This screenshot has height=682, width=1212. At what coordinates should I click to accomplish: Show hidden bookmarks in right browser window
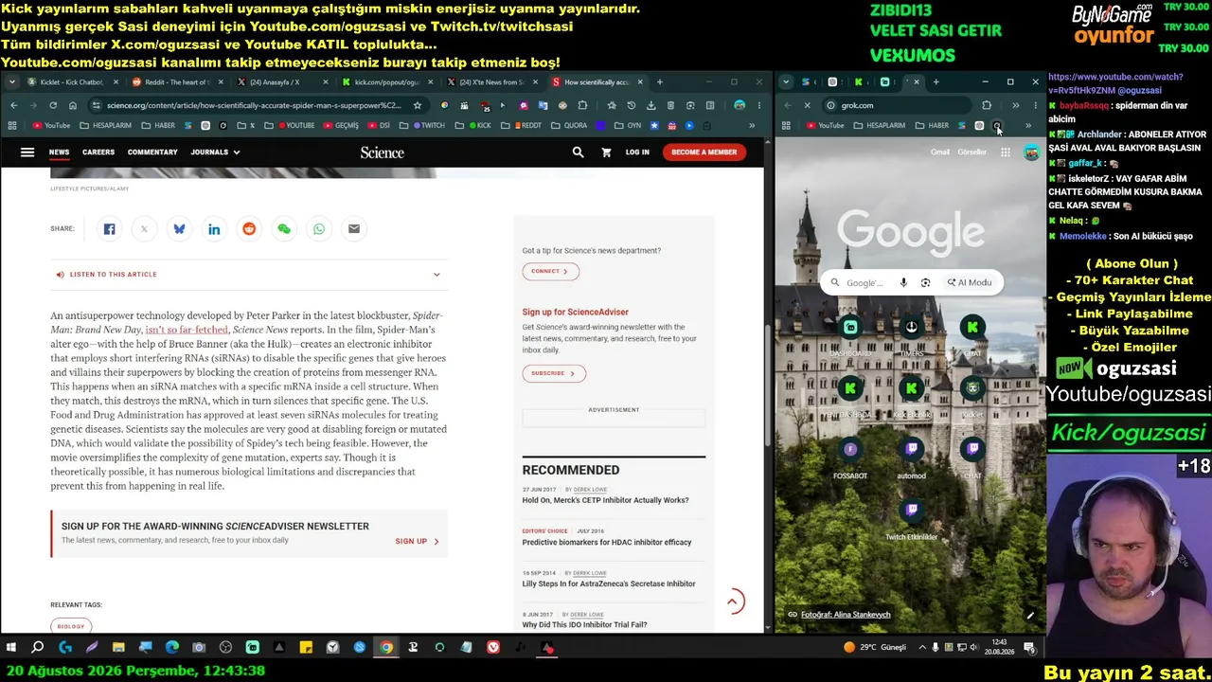coord(1028,125)
